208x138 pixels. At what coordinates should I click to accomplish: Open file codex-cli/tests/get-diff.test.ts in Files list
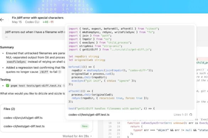[x=24, y=126]
